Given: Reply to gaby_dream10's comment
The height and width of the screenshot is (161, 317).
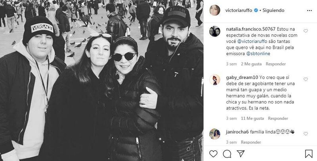Looking at the screenshot, I should click(x=278, y=118).
